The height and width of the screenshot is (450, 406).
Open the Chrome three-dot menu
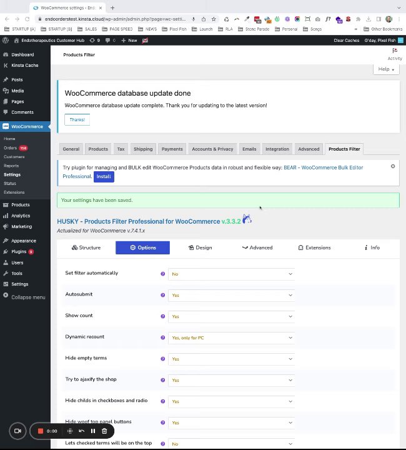tap(399, 19)
